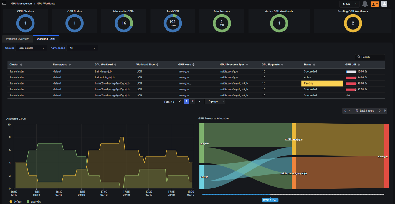This screenshot has width=395, height=204.
Task: Click the refresh interval icon
Action: 344,4
